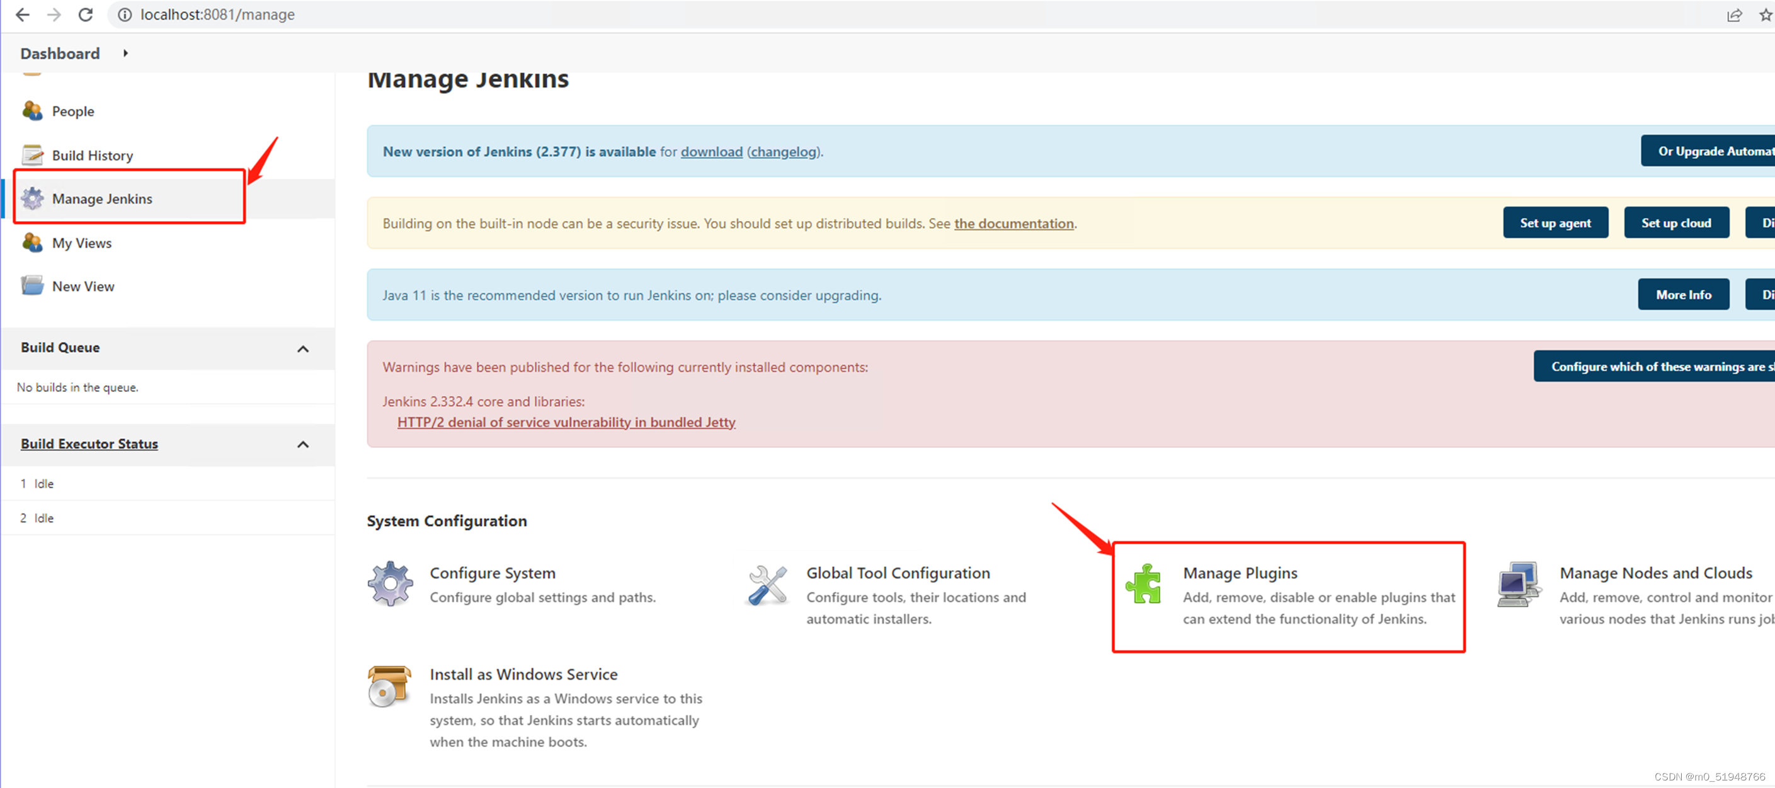Open Build History in sidebar
The height and width of the screenshot is (788, 1775).
93,156
